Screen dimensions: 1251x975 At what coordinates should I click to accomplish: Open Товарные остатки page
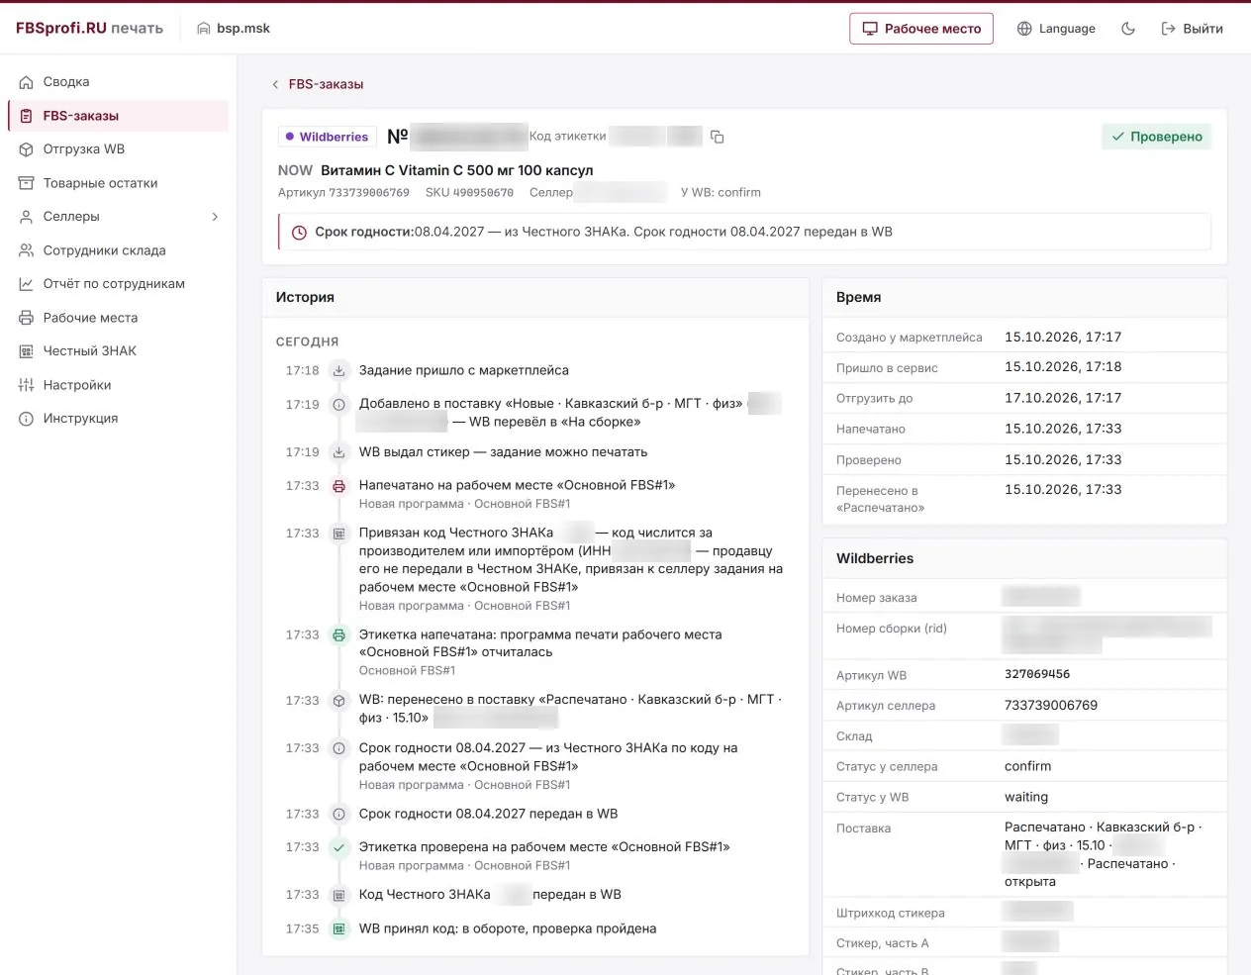tap(118, 183)
